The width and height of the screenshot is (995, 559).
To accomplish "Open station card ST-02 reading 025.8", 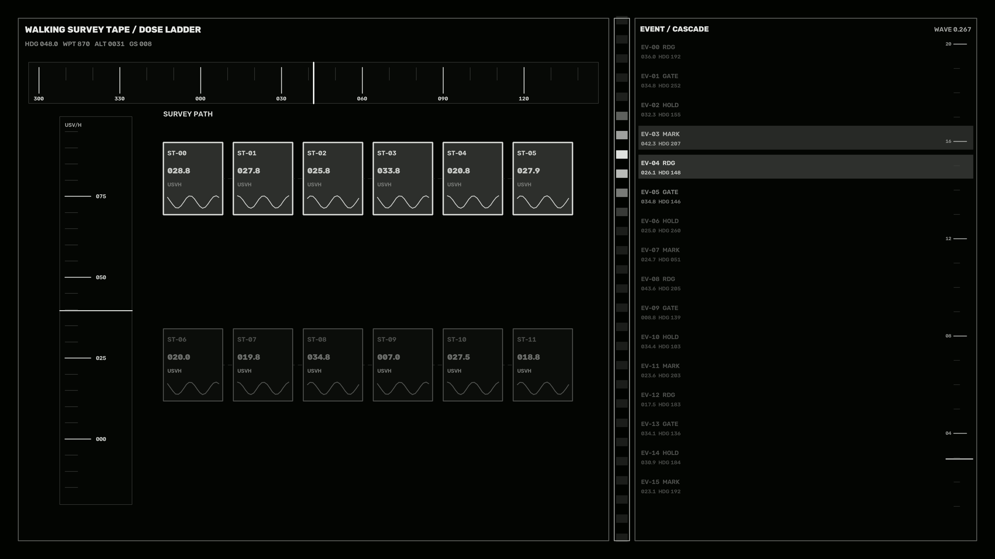I will 332,179.
